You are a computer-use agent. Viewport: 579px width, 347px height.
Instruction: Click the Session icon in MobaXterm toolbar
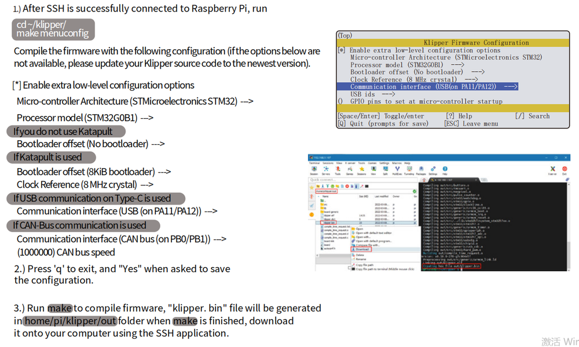point(313,170)
